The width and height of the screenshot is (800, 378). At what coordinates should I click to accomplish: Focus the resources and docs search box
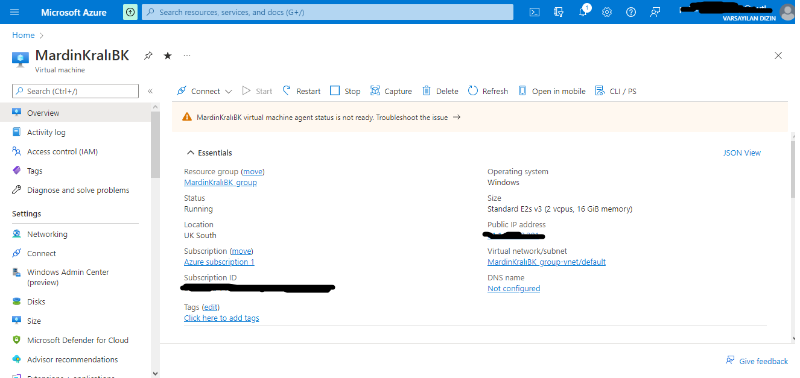328,12
